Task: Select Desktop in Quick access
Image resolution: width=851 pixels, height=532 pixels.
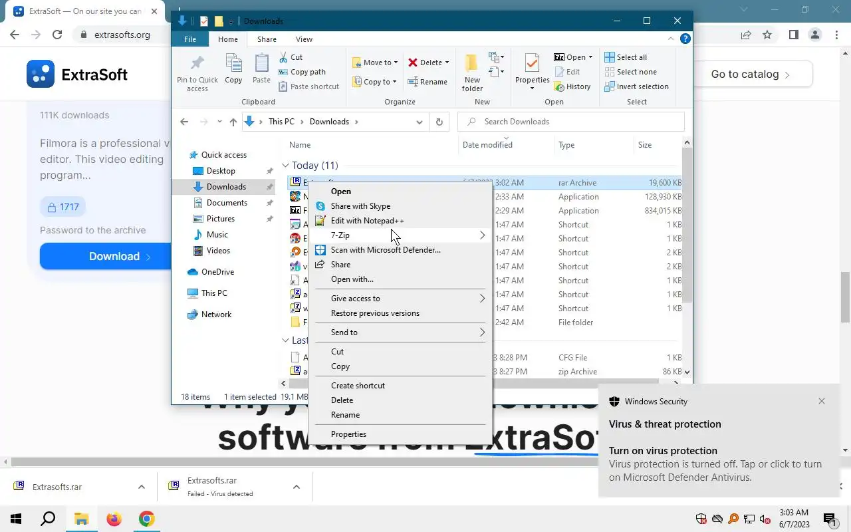Action: tap(222, 171)
